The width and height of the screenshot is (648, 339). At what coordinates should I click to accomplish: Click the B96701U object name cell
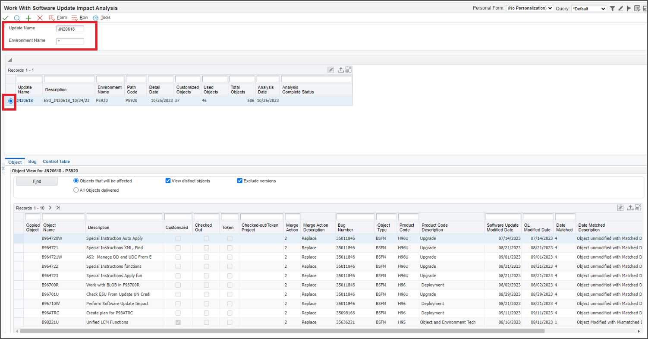point(50,294)
